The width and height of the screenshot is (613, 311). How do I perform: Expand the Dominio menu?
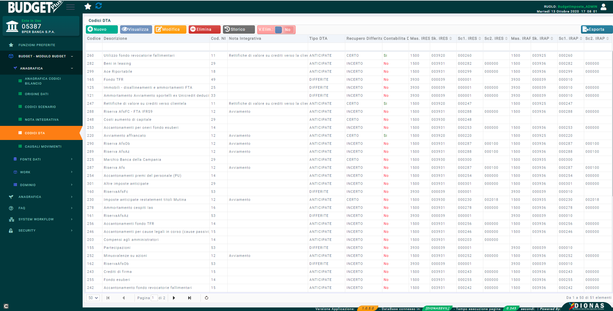click(x=42, y=185)
